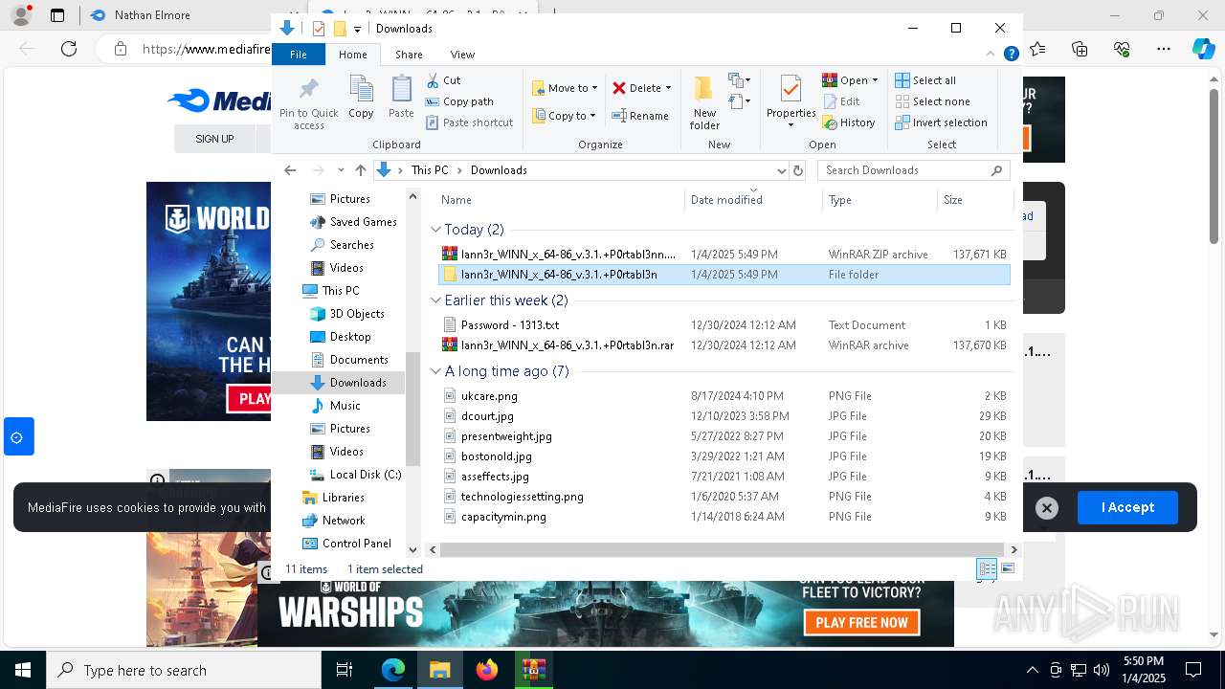
Task: Switch to the Share ribbon tab
Action: [x=409, y=55]
